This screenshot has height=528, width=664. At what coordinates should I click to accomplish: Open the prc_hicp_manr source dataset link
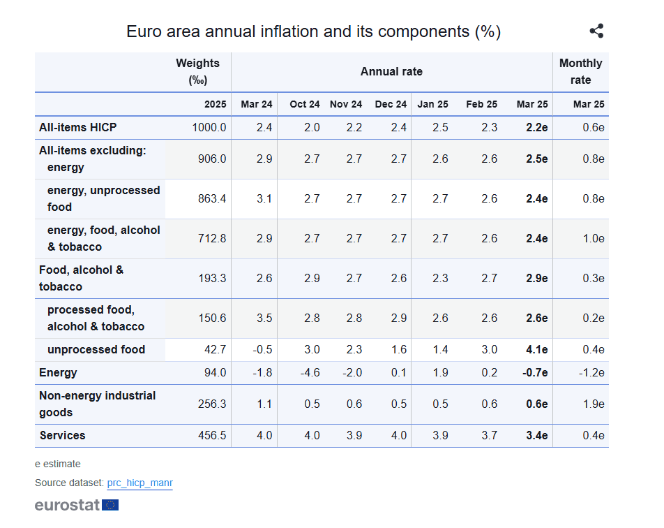click(x=139, y=483)
